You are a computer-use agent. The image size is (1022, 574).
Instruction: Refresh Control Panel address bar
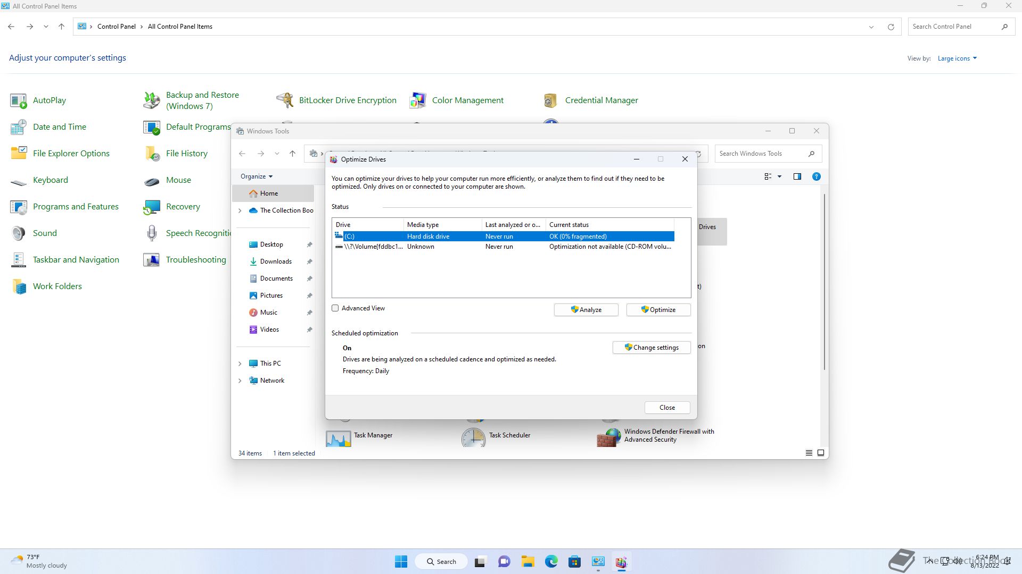tap(891, 27)
